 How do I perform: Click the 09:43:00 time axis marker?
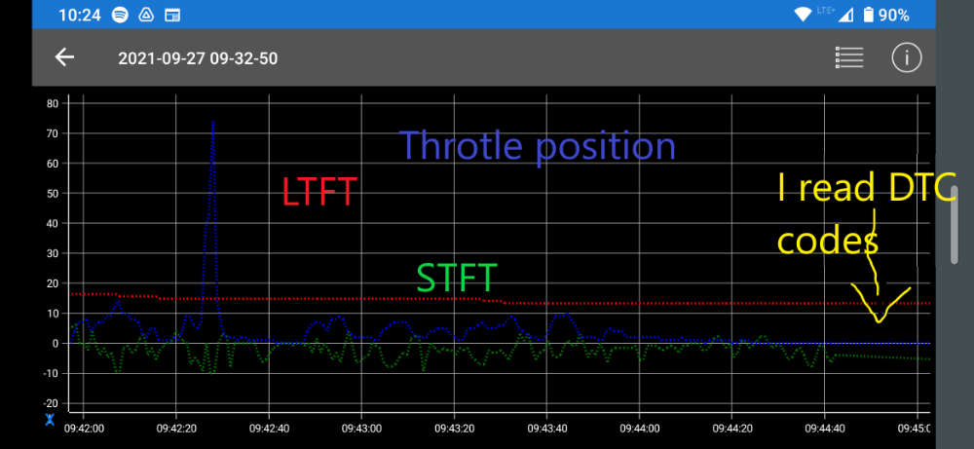click(360, 427)
